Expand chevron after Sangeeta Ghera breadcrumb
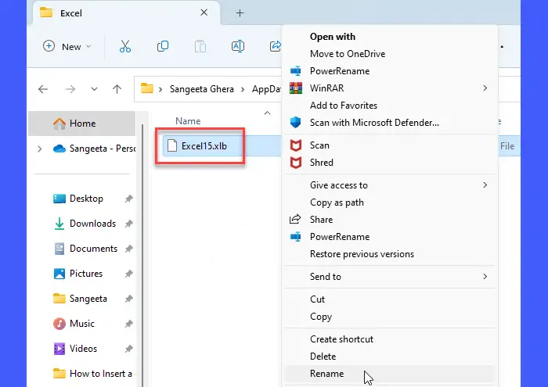Image resolution: width=548 pixels, height=387 pixels. pyautogui.click(x=243, y=90)
